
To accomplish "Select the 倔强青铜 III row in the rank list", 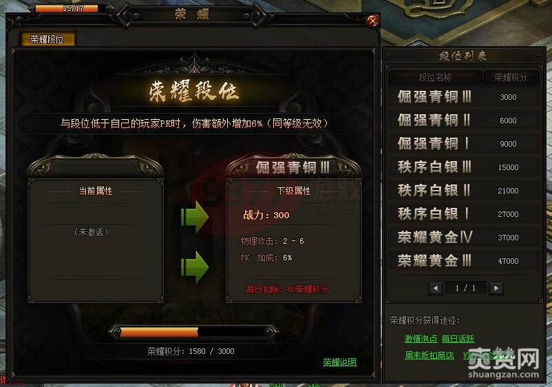I will coord(465,97).
